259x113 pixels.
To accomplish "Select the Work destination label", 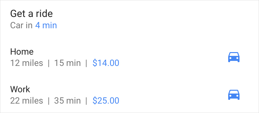I will (20, 89).
